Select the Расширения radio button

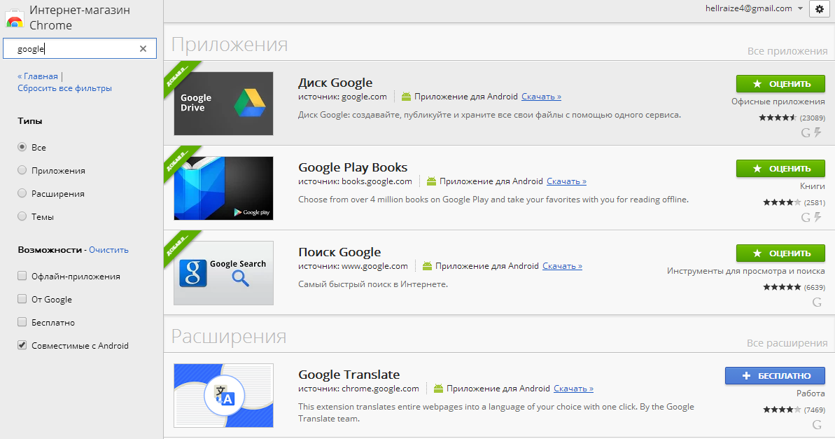point(22,193)
